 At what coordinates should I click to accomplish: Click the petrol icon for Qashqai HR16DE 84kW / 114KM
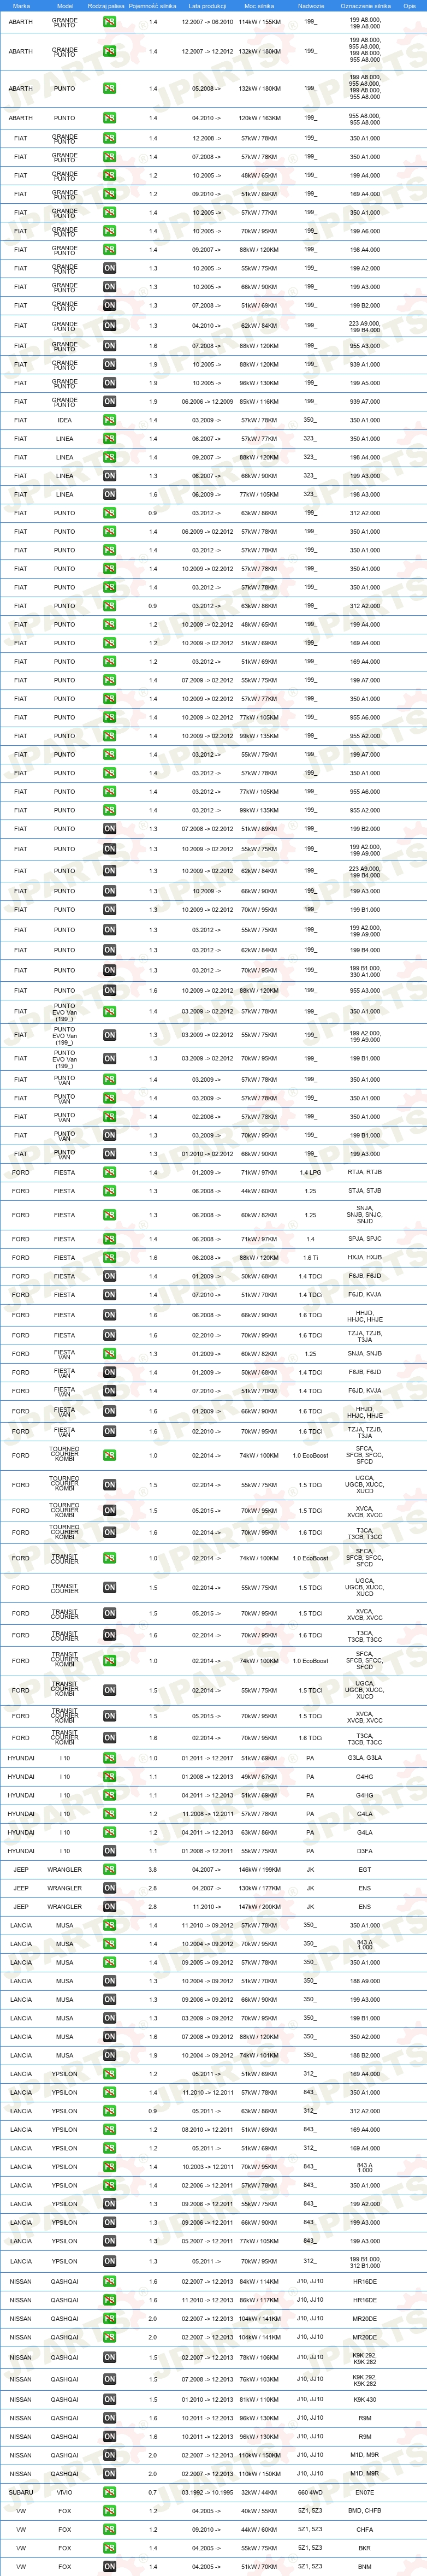(x=110, y=2282)
